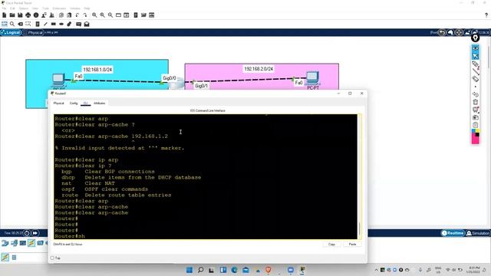Click the 192.168.2.0/24 network label

(x=259, y=68)
